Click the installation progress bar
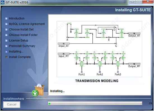154x111 pixels. pyautogui.click(x=95, y=103)
